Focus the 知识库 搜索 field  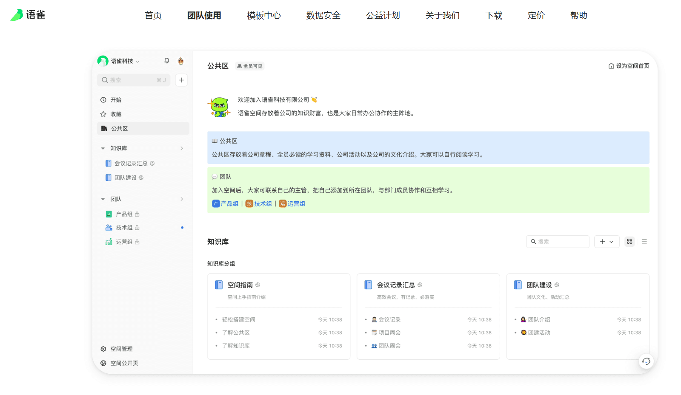(558, 241)
